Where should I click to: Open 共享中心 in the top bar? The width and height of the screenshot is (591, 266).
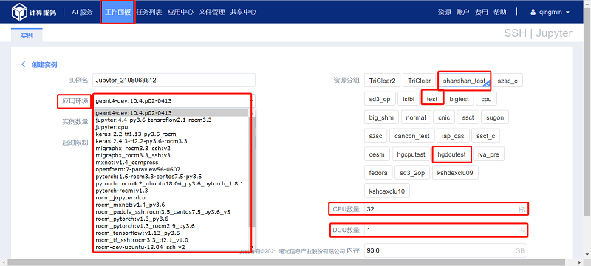(243, 12)
